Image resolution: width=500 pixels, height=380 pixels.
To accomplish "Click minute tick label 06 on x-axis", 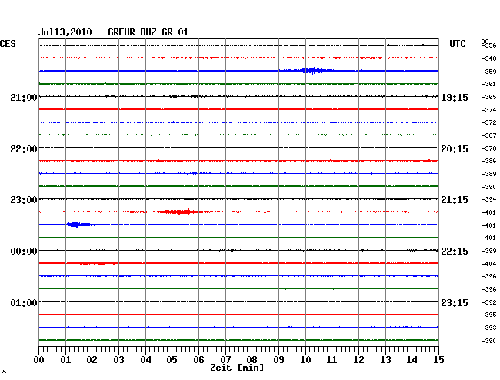I will click(x=198, y=360).
